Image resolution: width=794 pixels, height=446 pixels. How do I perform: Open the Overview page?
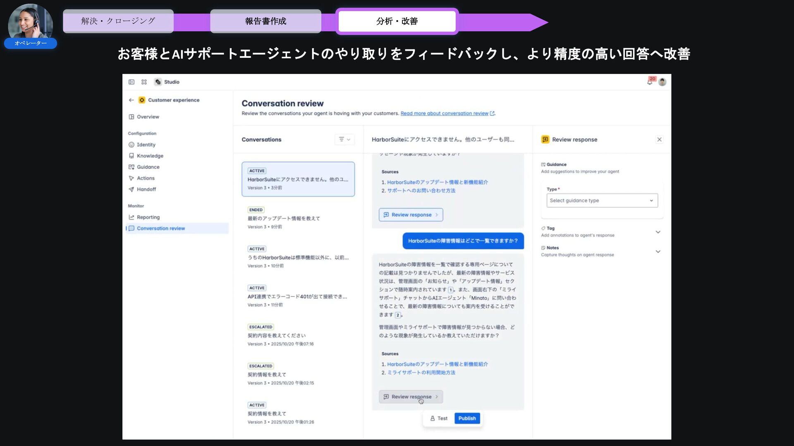point(148,117)
